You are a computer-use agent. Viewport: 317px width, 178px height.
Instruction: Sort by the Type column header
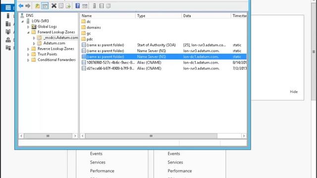[x=158, y=16]
